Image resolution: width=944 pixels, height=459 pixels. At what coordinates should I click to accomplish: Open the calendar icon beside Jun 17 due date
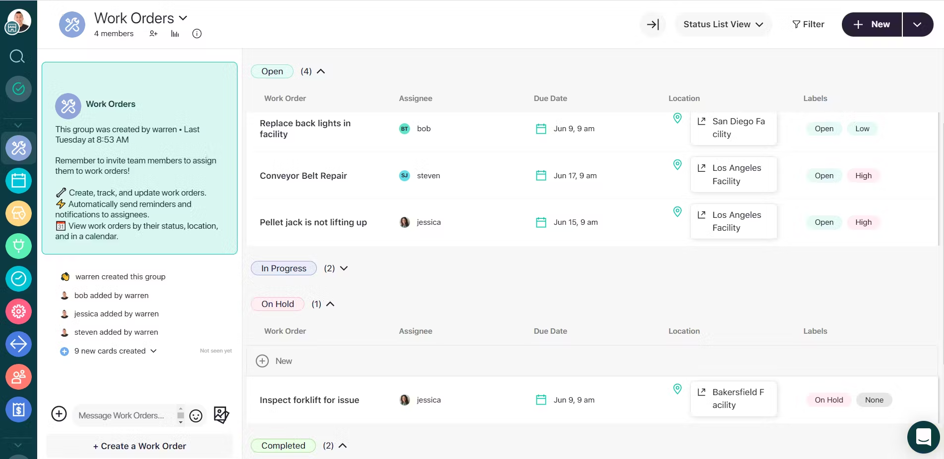click(541, 175)
